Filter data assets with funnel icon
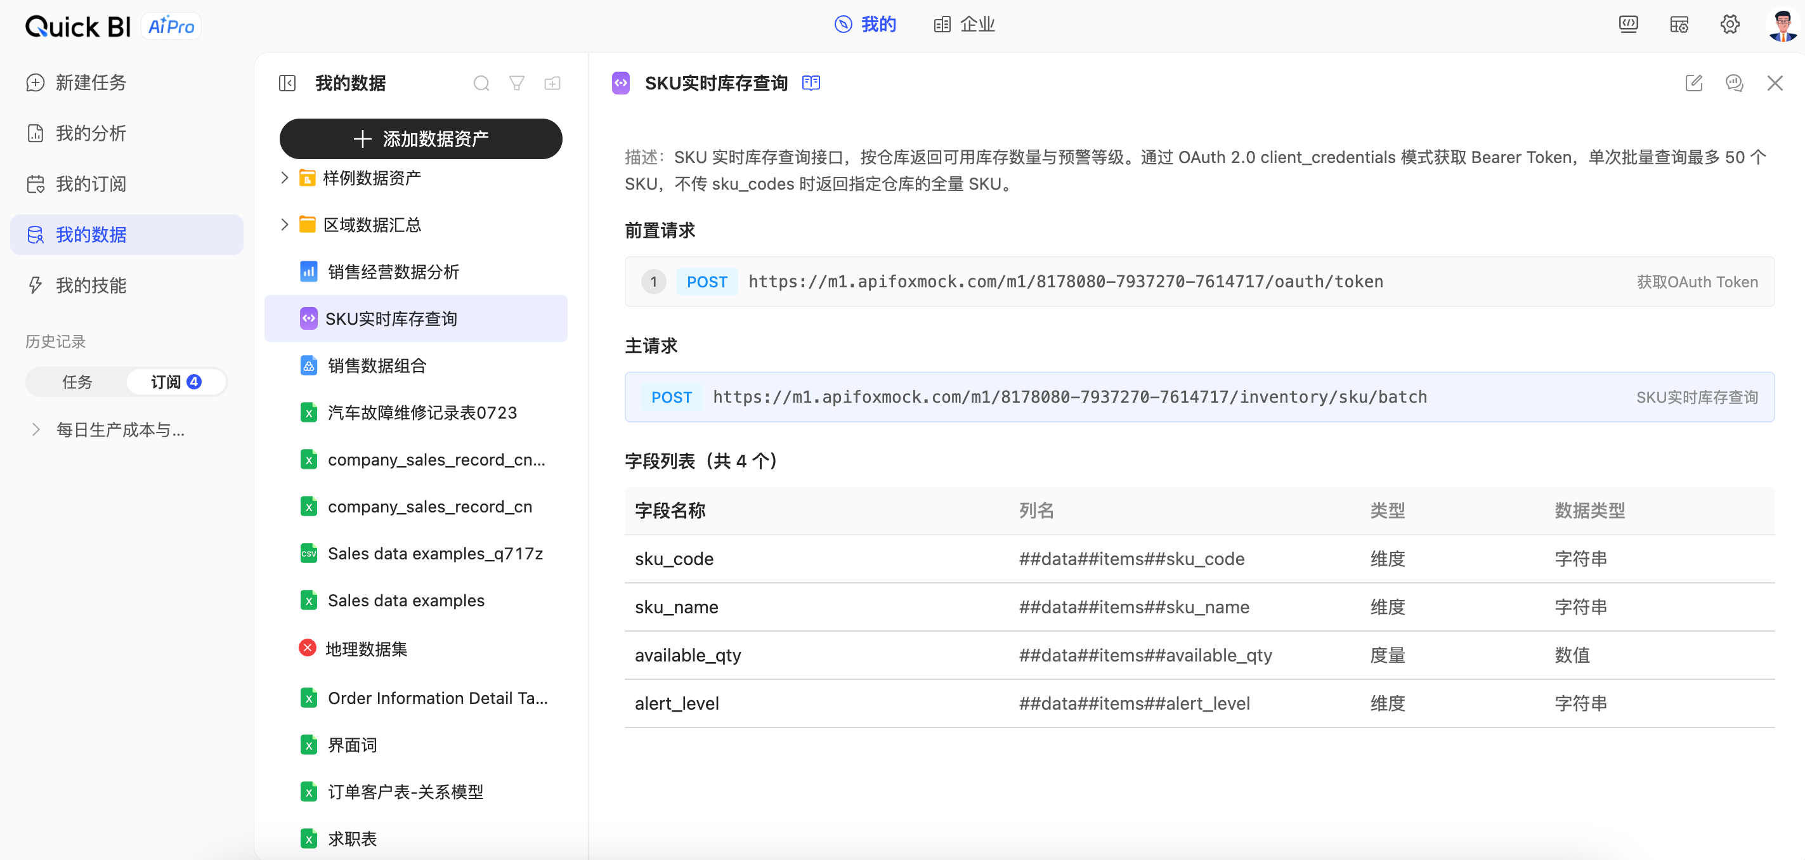This screenshot has height=860, width=1805. pyautogui.click(x=516, y=84)
